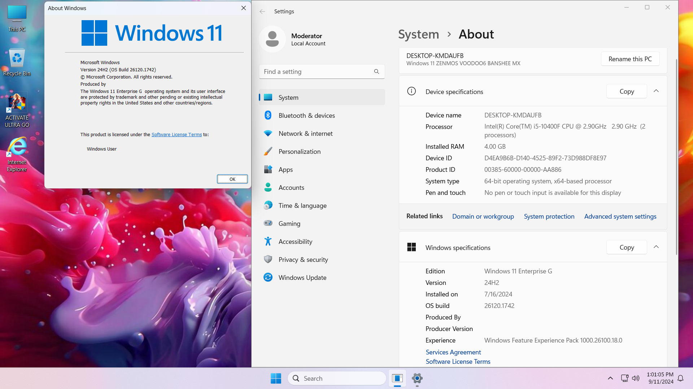Screen dimensions: 693x389
Task: Copy the Device specifications details
Action: pos(626,91)
